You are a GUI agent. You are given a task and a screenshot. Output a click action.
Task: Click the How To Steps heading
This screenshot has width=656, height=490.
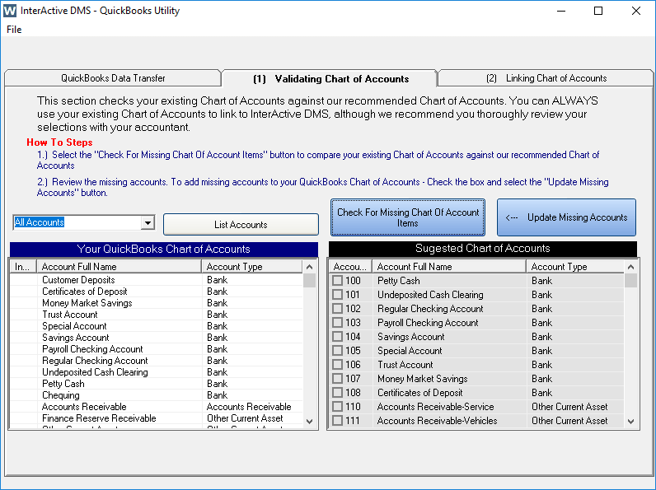[59, 142]
